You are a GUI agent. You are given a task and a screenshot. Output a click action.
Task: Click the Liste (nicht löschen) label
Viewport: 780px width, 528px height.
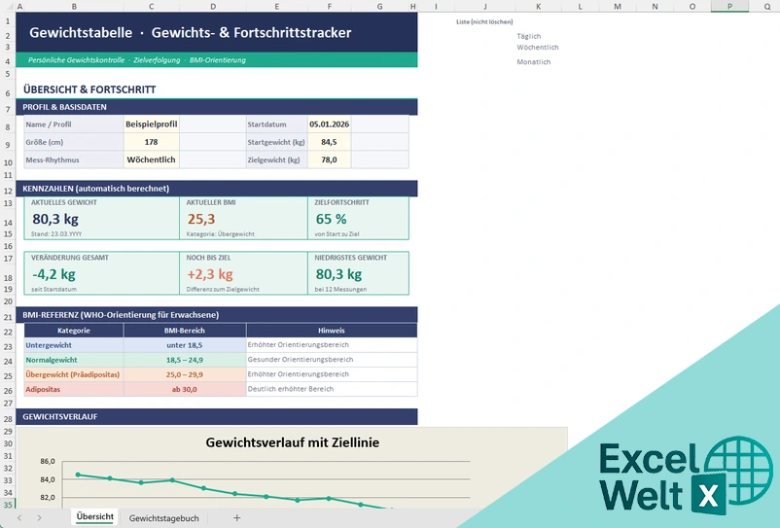[484, 21]
